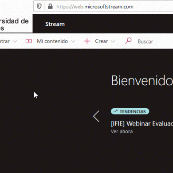Open the Mi contenido menu
This screenshot has width=173, height=173.
click(52, 41)
